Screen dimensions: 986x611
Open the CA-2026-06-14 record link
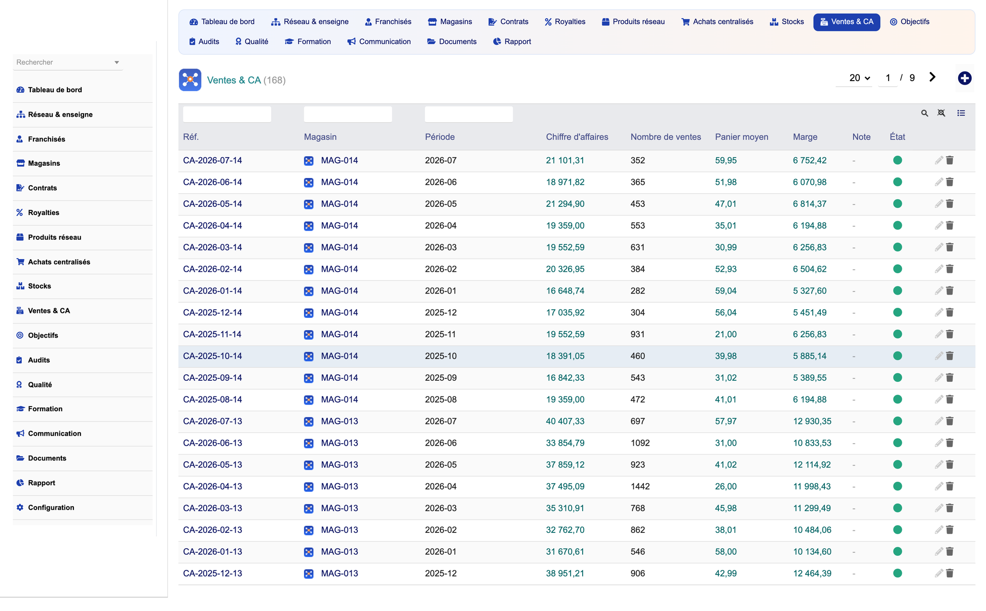pyautogui.click(x=212, y=182)
